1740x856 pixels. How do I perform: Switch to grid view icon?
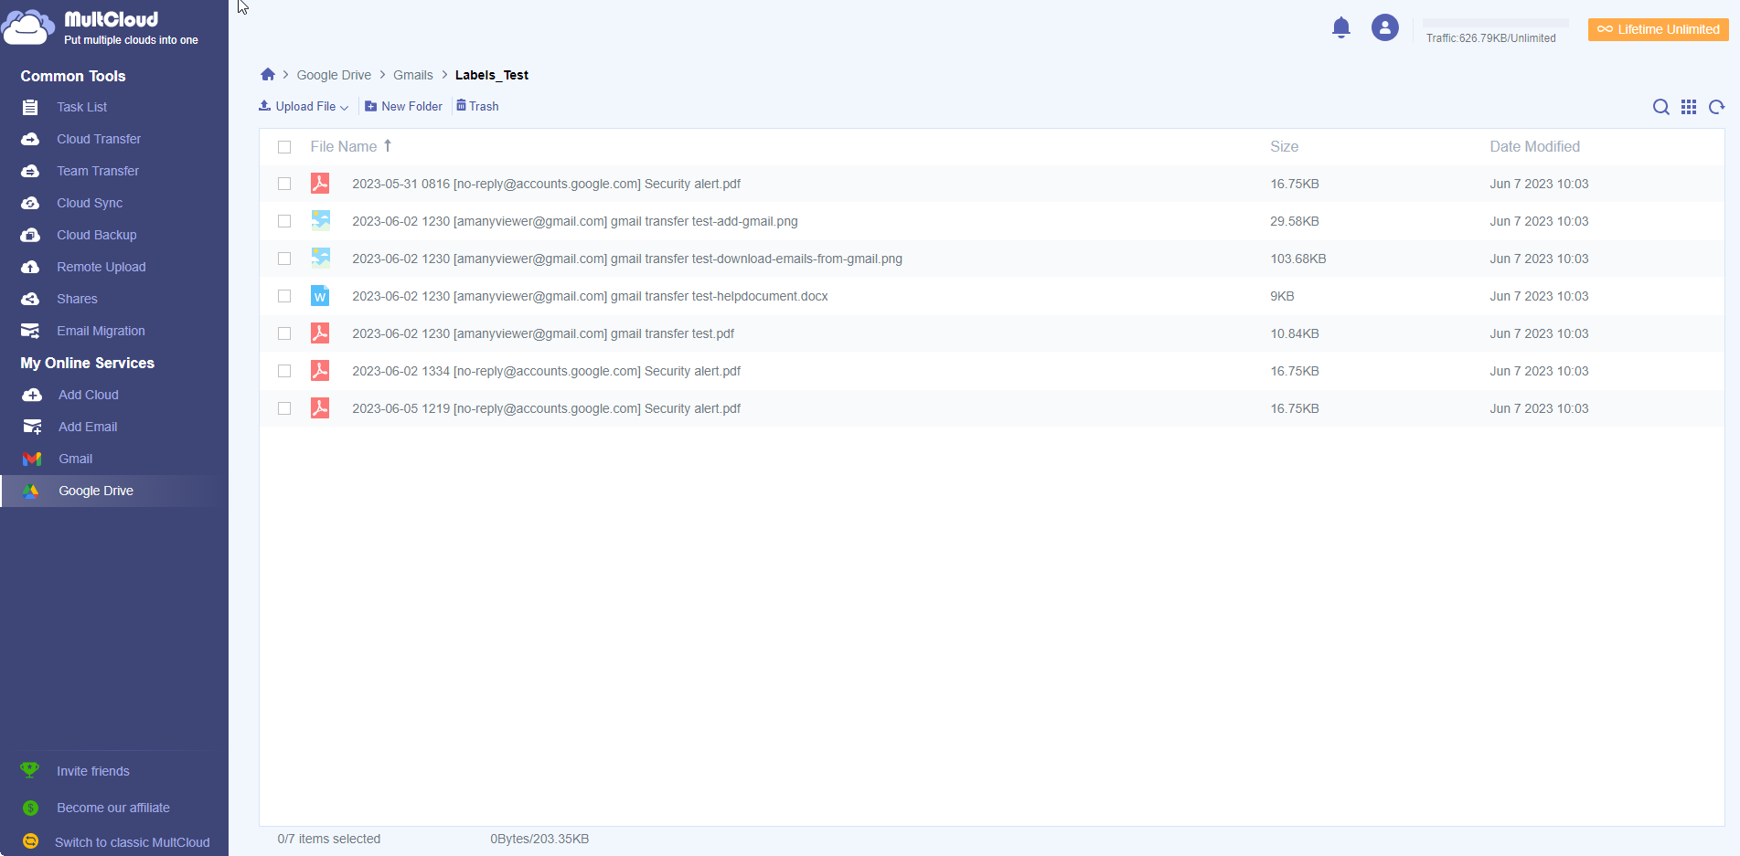(x=1689, y=107)
